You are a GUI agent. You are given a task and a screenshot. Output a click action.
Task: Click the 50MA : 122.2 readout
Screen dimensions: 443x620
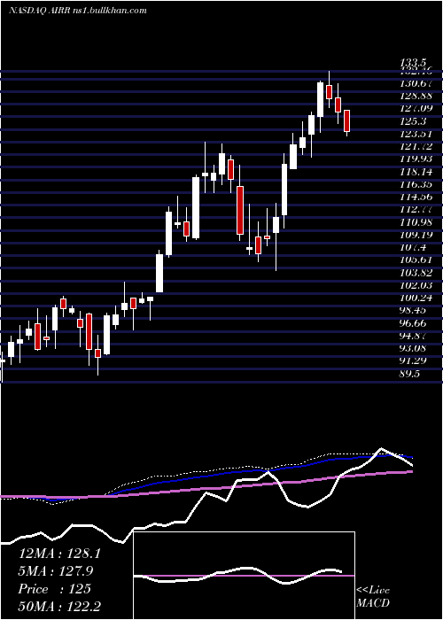59,607
